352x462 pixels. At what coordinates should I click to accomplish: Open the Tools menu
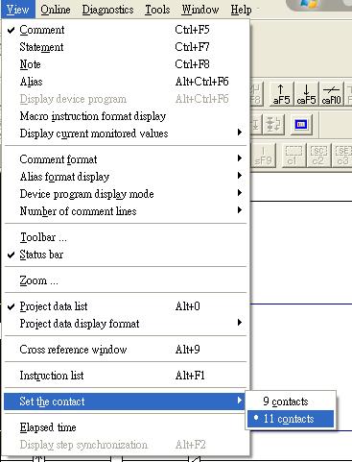click(x=157, y=10)
